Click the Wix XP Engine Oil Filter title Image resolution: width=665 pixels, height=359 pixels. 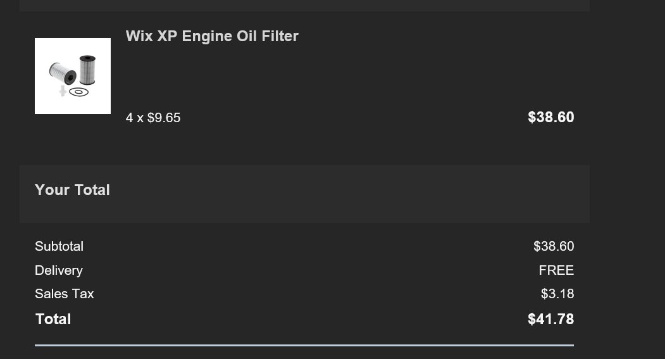click(x=212, y=36)
